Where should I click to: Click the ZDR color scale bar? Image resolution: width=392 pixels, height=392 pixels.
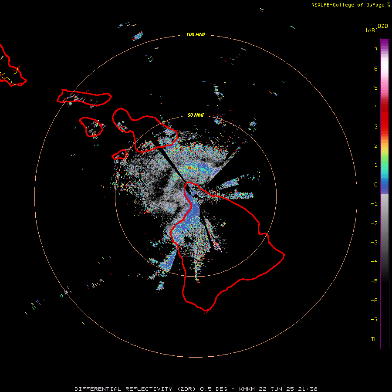(385, 193)
